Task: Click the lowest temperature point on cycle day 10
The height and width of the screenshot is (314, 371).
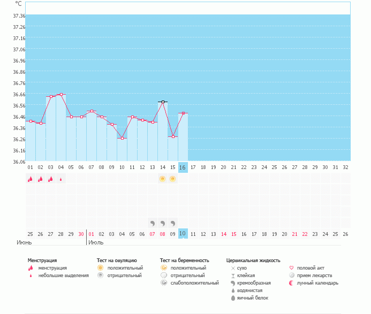Action: pyautogui.click(x=122, y=138)
